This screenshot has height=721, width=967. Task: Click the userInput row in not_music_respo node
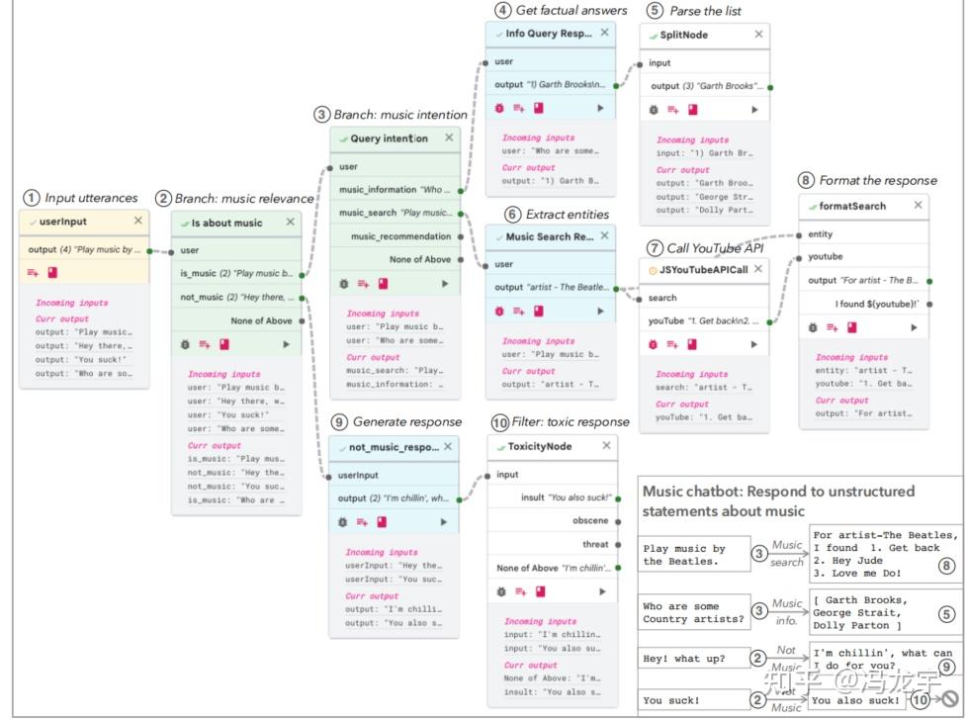point(394,476)
